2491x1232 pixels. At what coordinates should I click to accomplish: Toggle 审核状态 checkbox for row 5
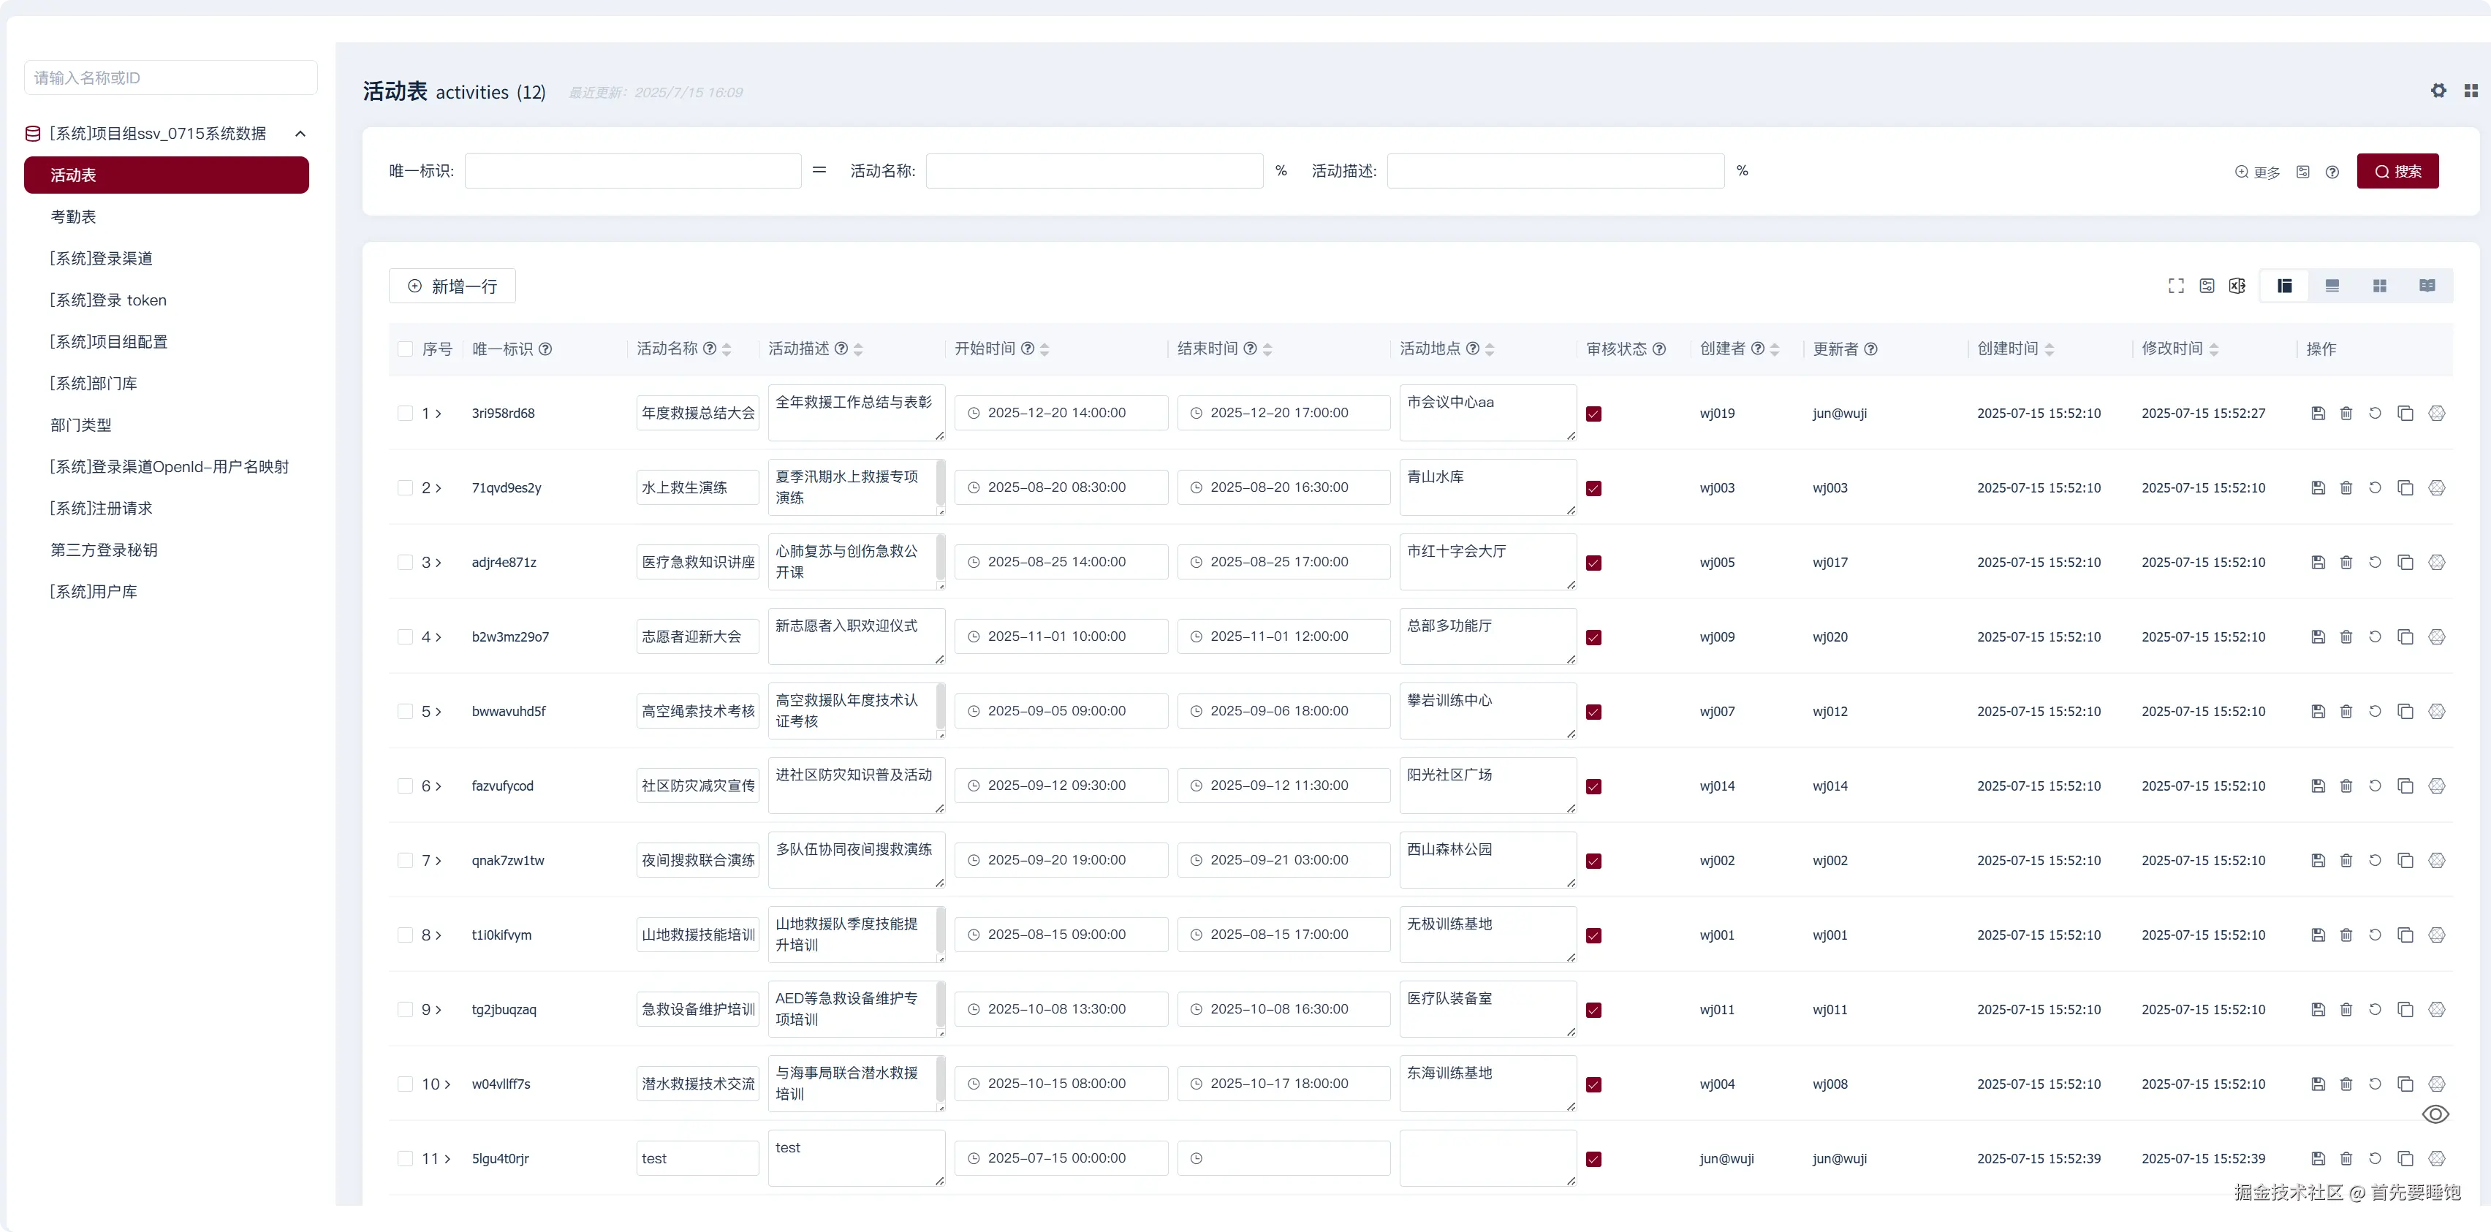(x=1593, y=712)
